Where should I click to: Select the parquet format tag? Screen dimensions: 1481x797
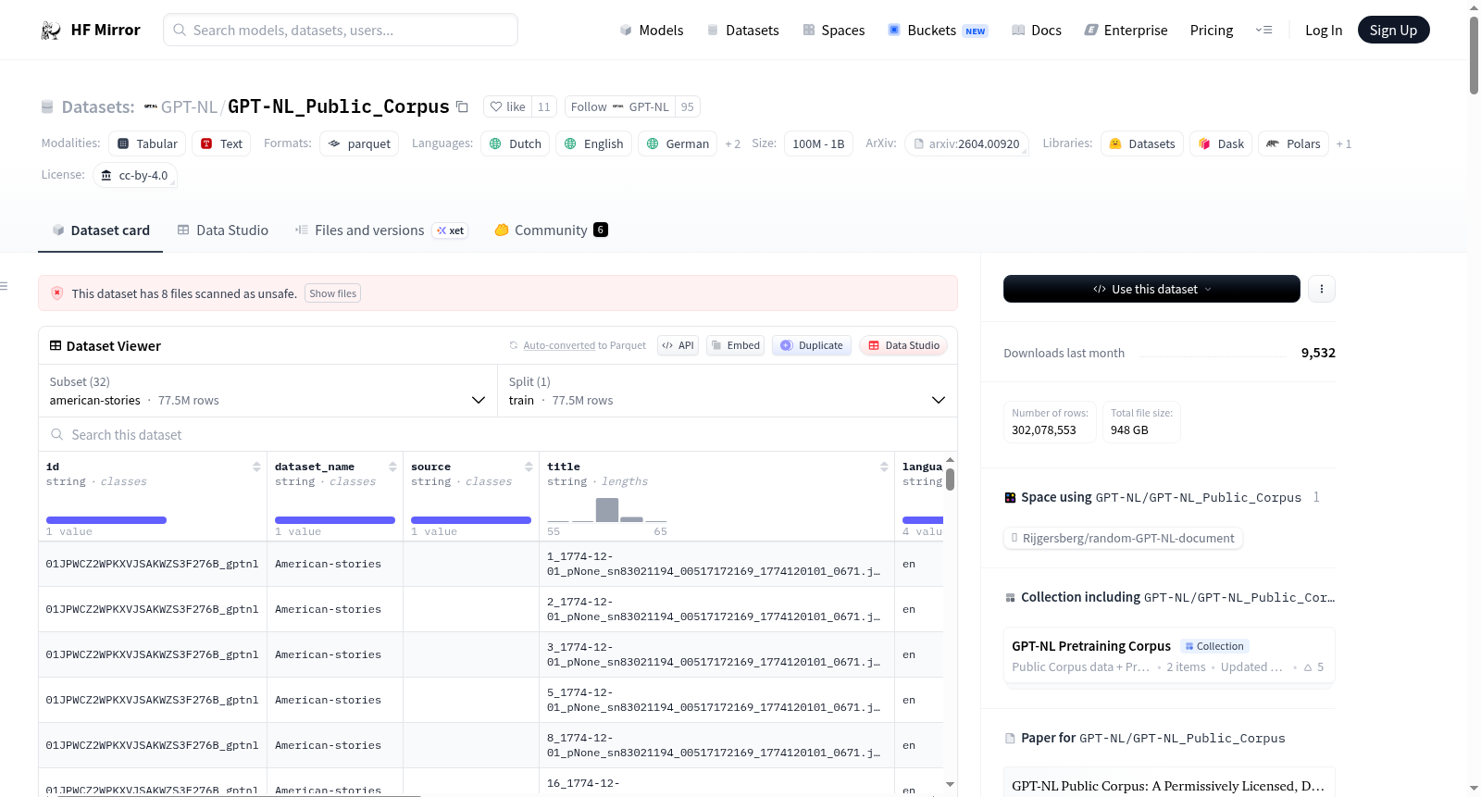tap(359, 143)
